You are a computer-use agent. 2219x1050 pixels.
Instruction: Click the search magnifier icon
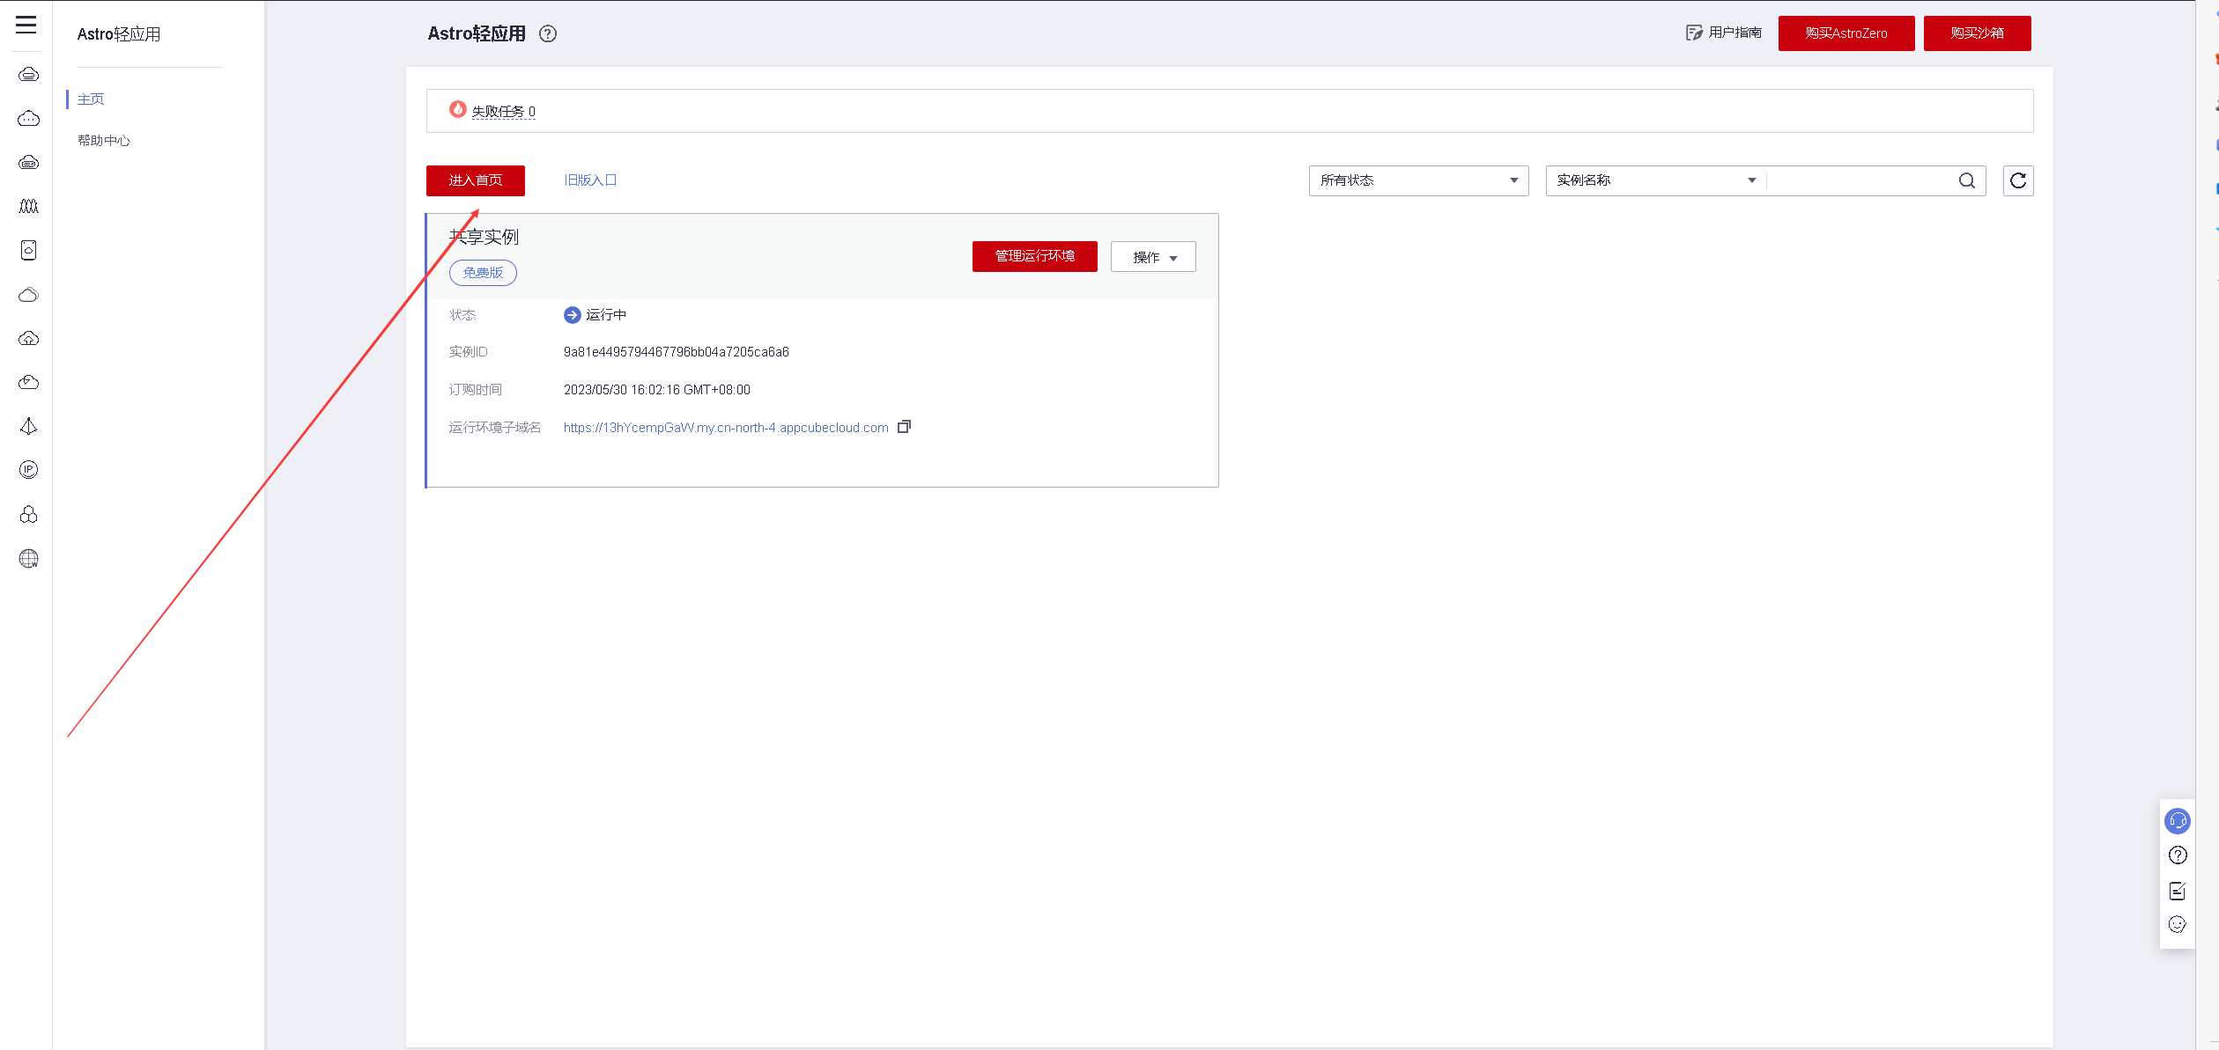tap(1966, 180)
